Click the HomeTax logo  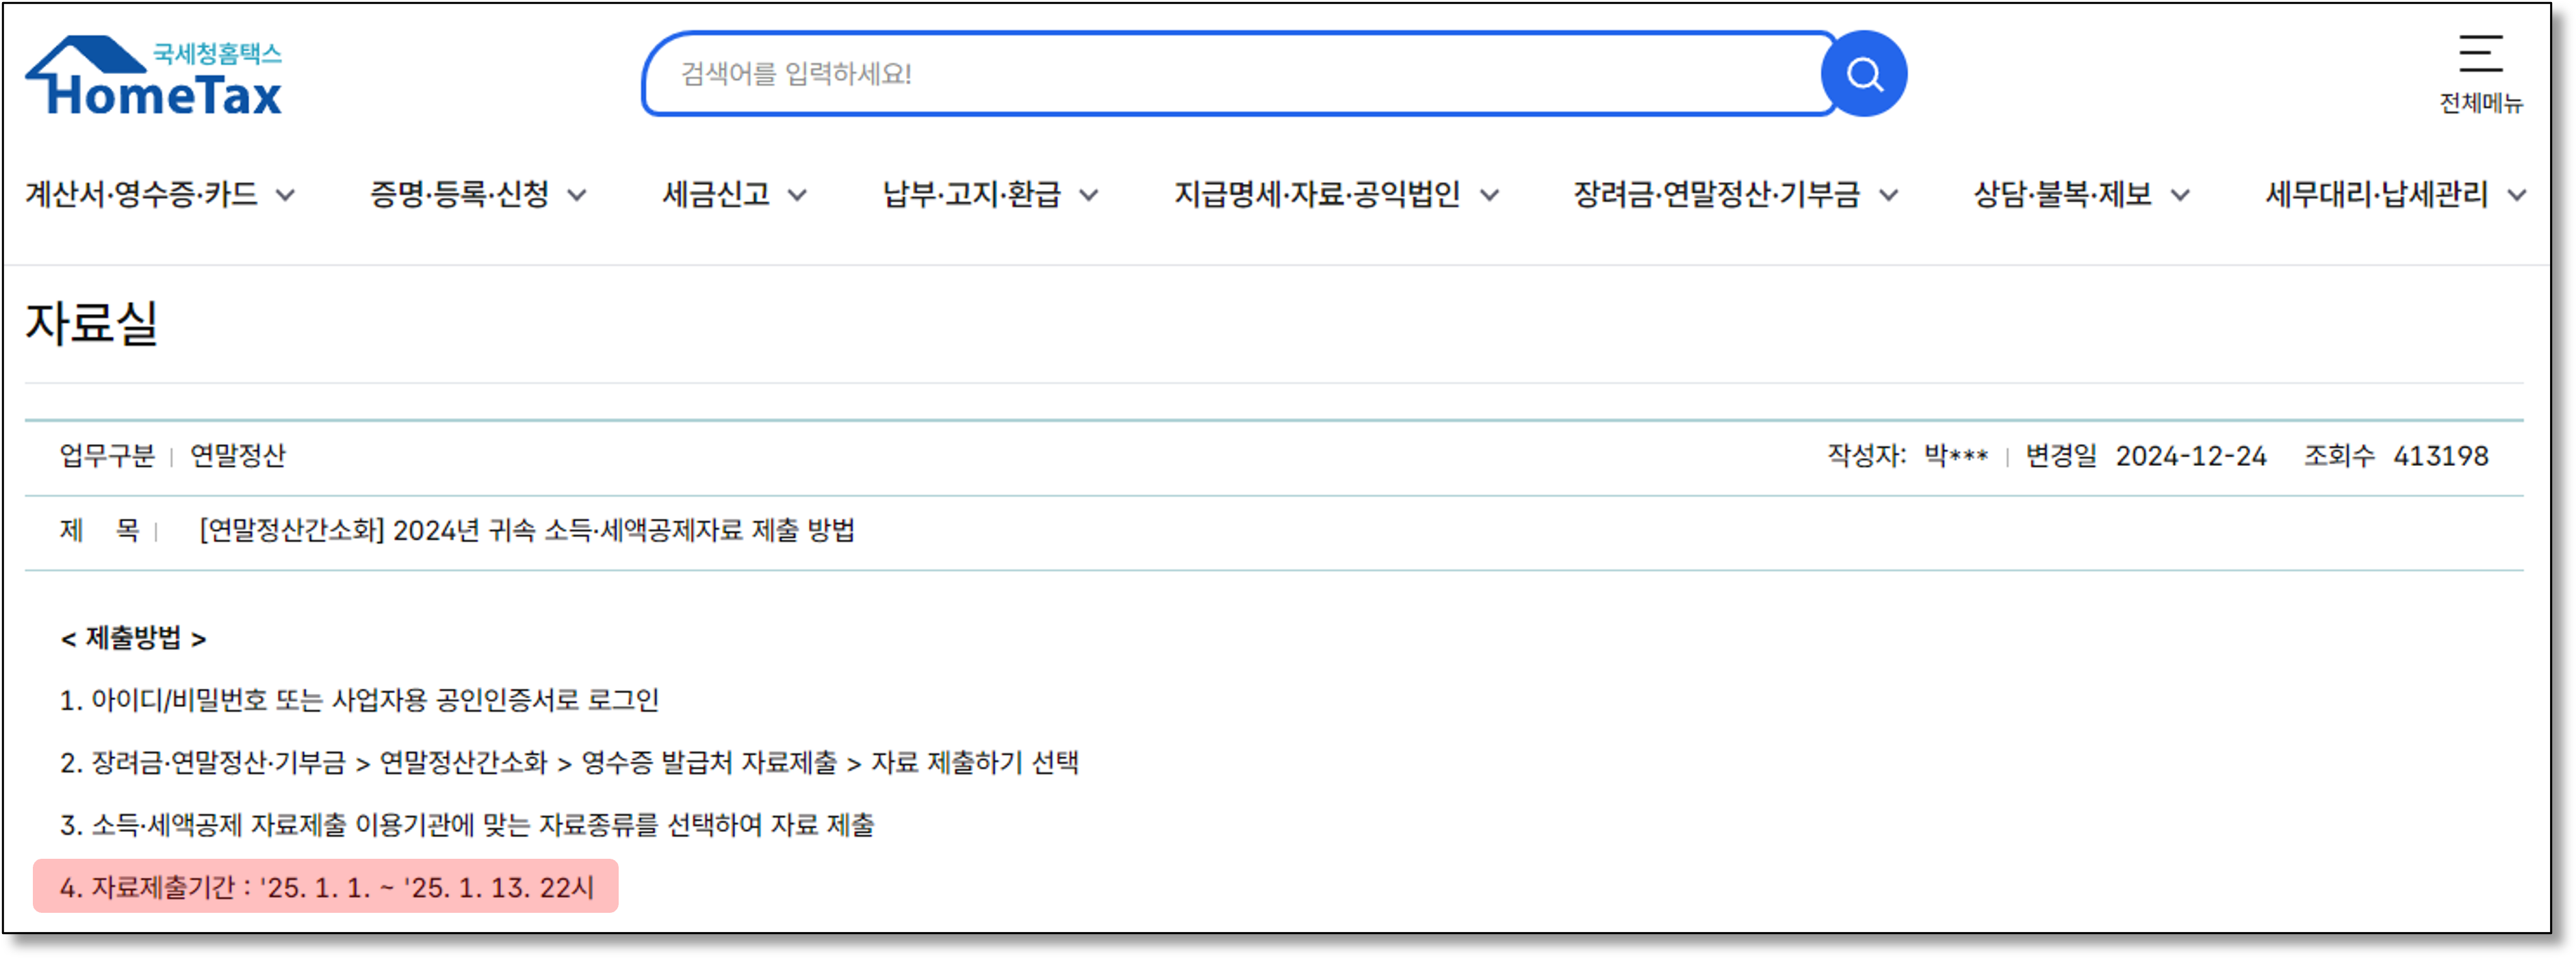[155, 85]
